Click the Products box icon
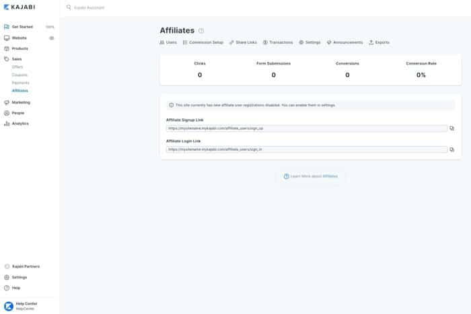 tap(7, 48)
